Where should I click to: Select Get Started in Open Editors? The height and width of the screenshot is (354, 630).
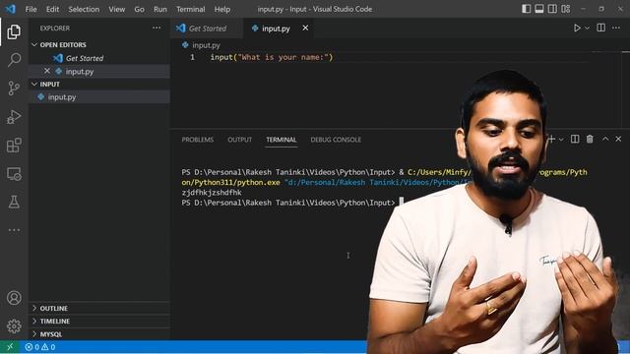[99, 58]
